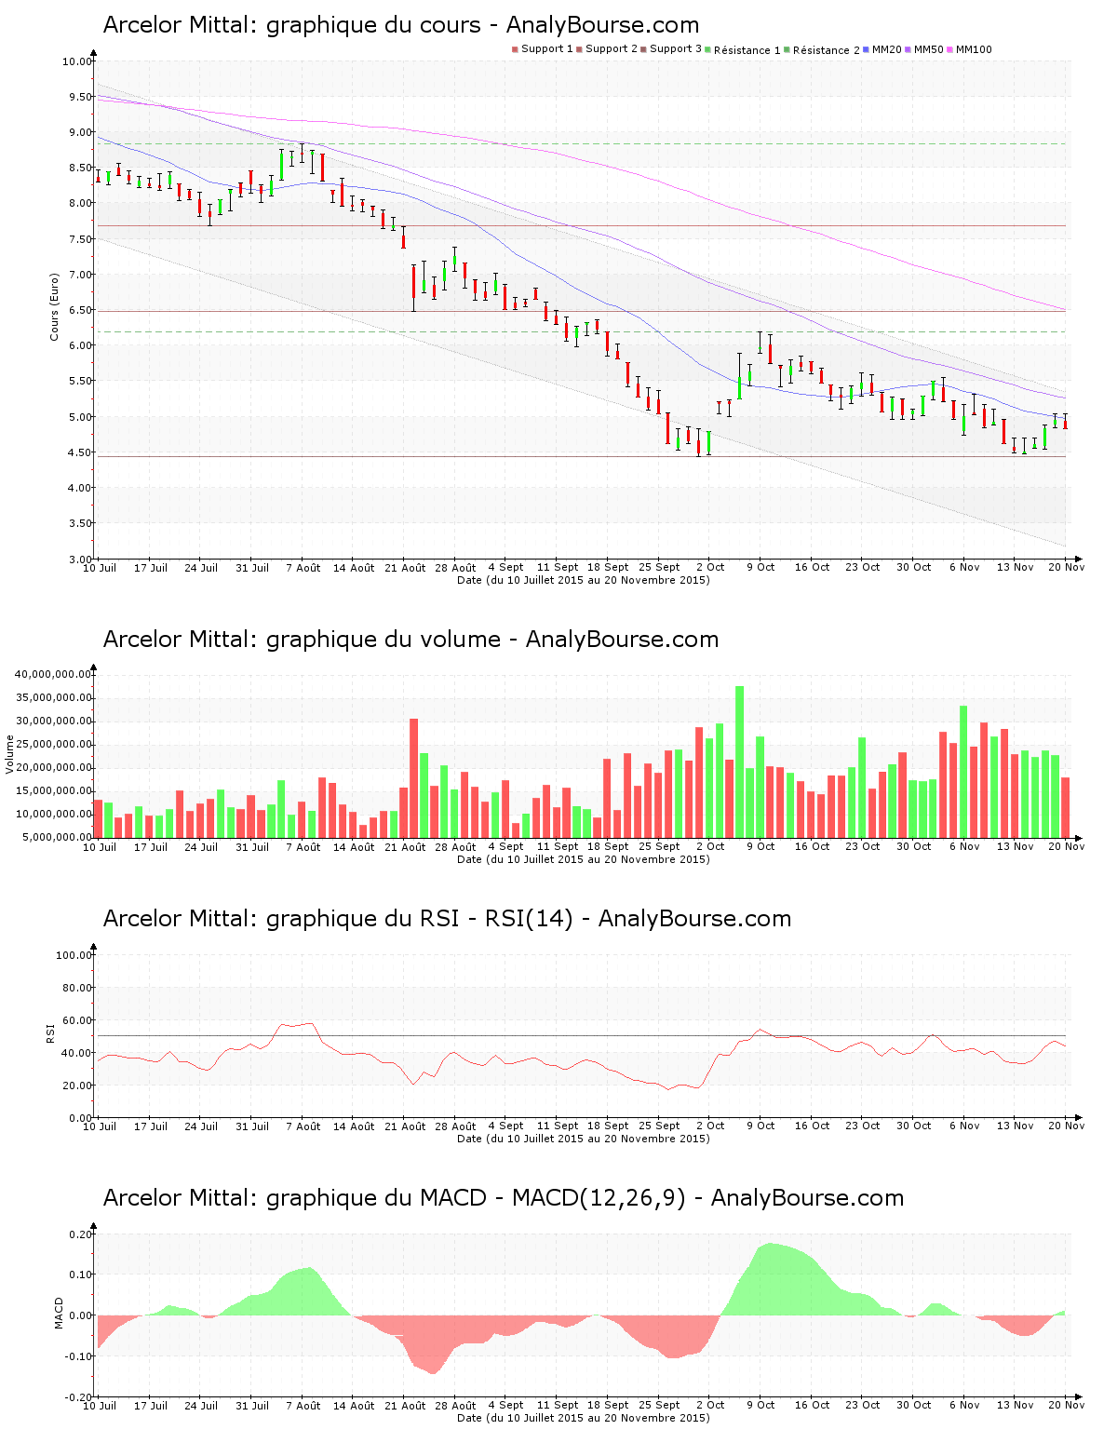Click the 10.00 tick on price axis

(76, 62)
